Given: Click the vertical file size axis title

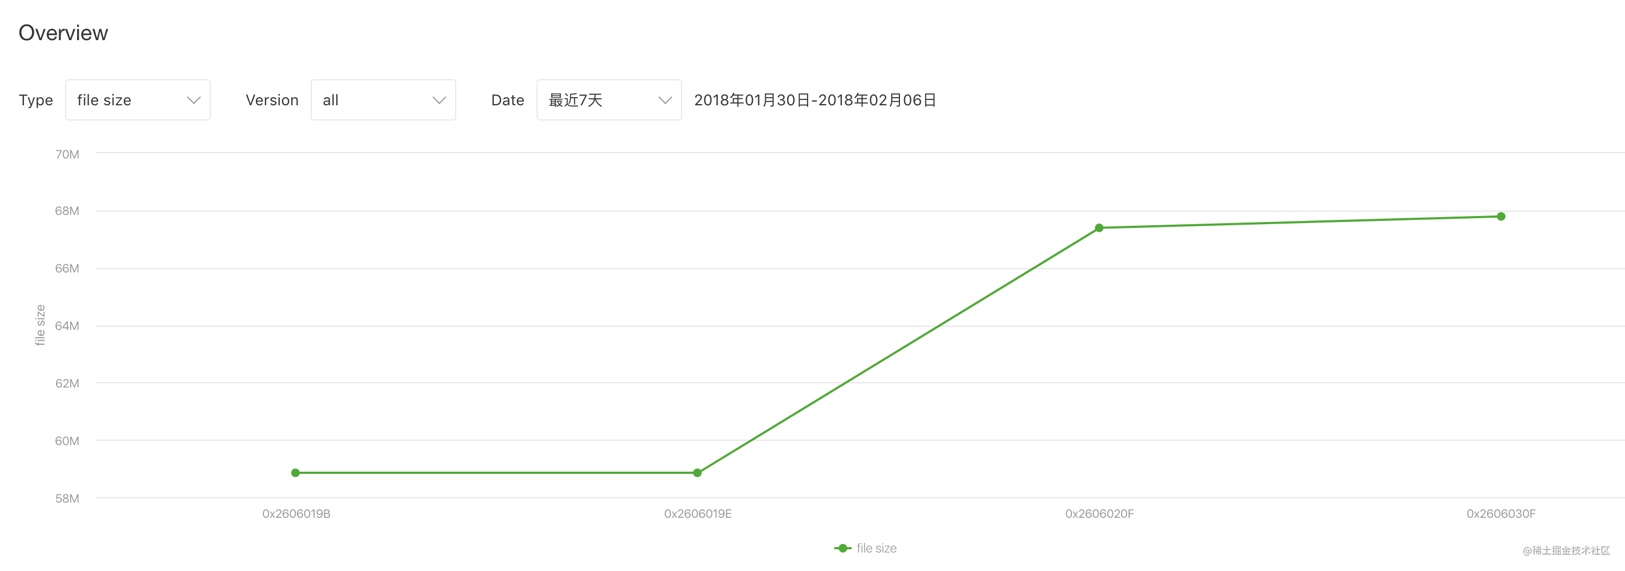Looking at the screenshot, I should (x=40, y=325).
